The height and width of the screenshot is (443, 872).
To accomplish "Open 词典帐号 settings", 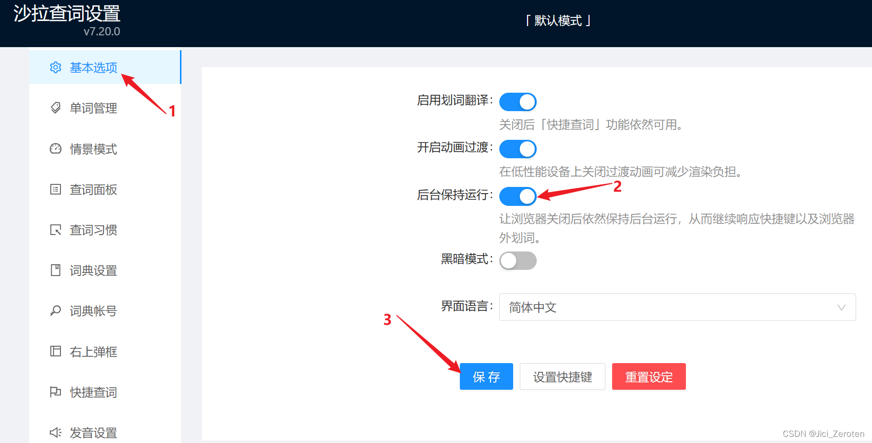I will pyautogui.click(x=105, y=311).
